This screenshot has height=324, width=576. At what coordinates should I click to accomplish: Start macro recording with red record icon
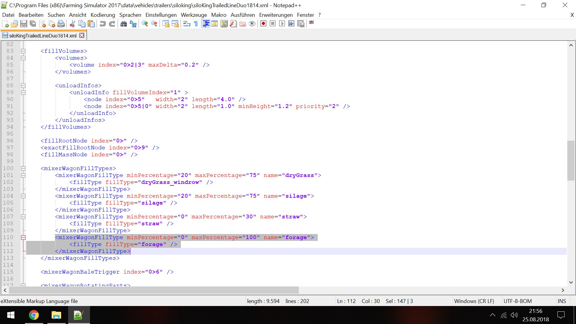263,24
